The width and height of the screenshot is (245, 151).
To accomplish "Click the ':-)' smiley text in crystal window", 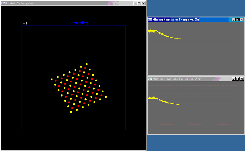I will [24, 23].
